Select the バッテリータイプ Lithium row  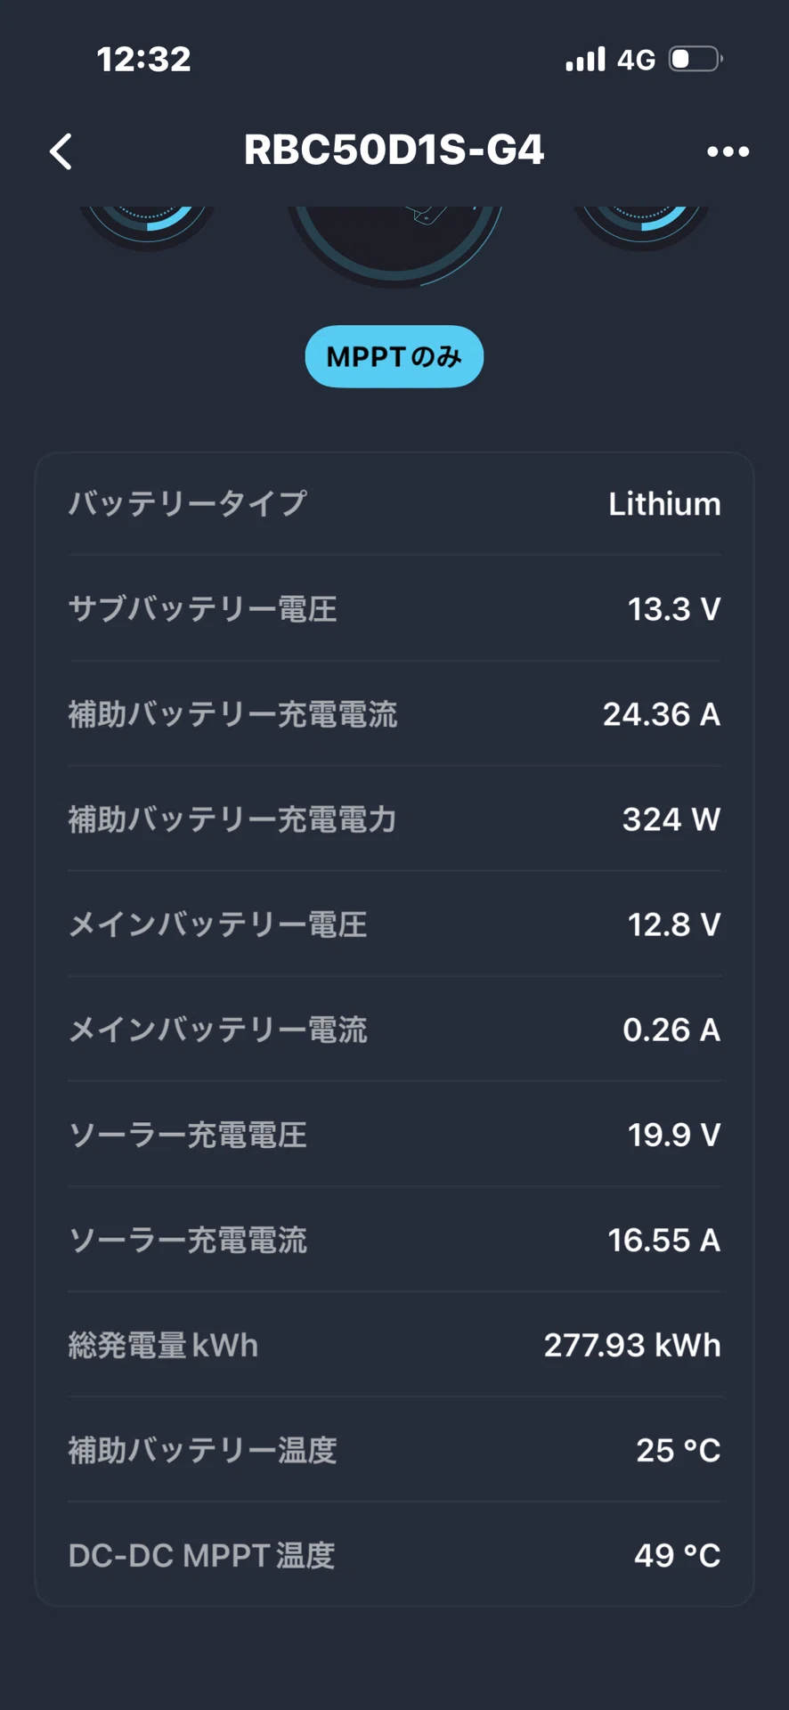point(394,504)
